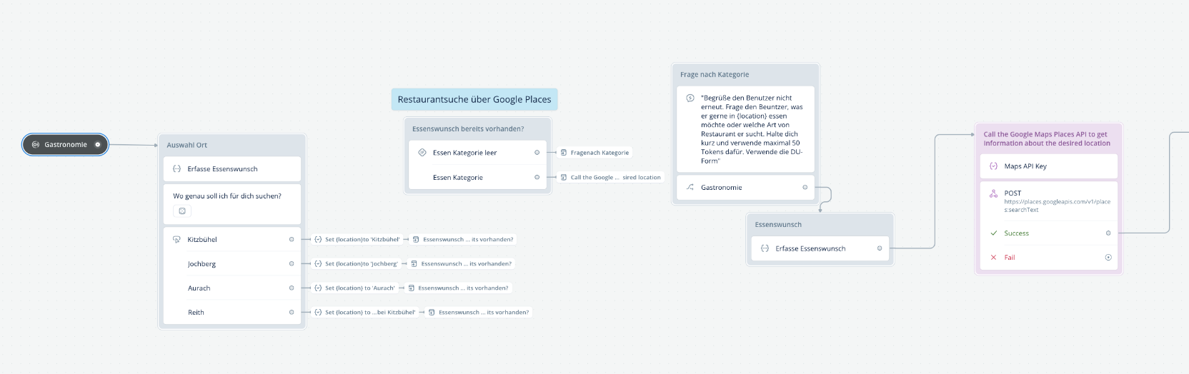Click the output port on the Fail row

[x=1108, y=258]
